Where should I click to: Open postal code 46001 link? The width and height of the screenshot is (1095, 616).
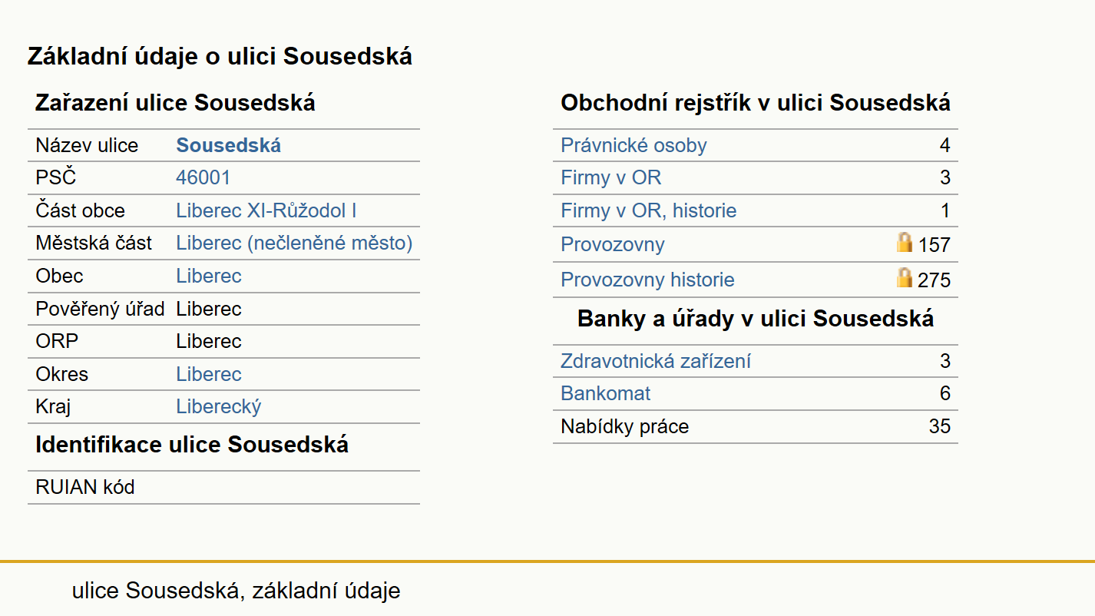tap(203, 178)
